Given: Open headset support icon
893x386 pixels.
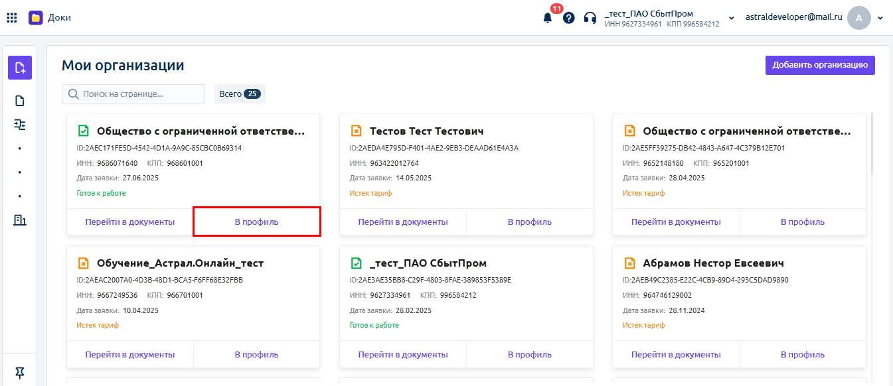Looking at the screenshot, I should pos(590,18).
